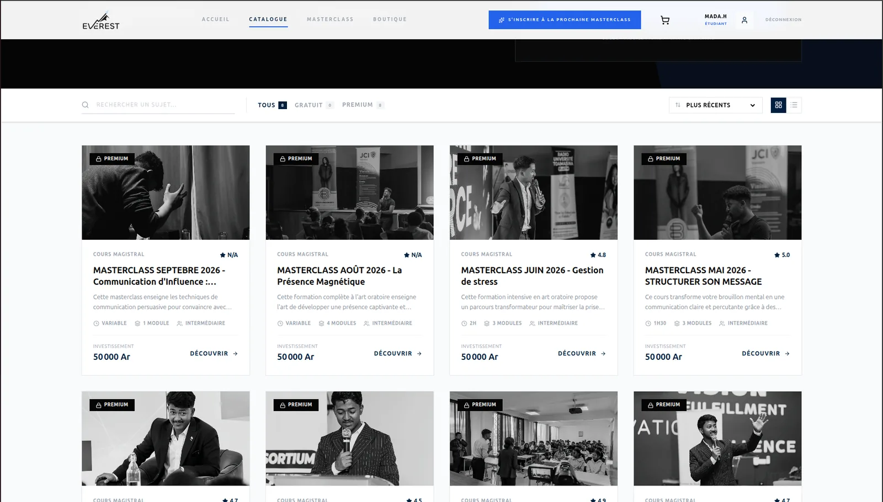Click the search magnifier icon

click(x=86, y=105)
